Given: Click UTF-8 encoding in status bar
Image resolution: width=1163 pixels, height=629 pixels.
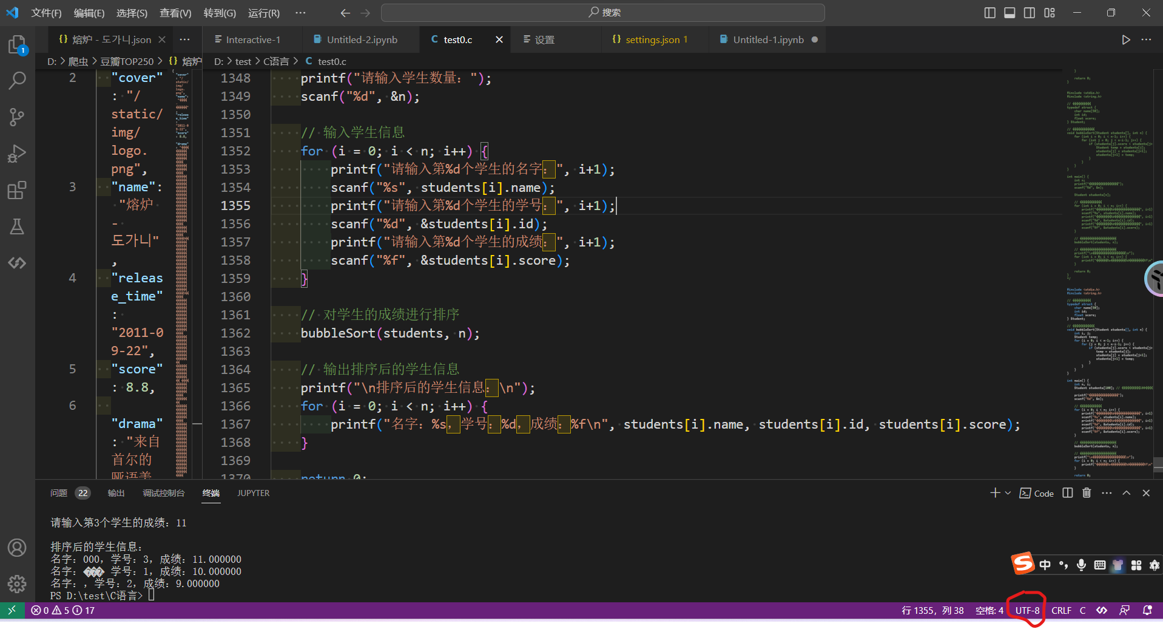Looking at the screenshot, I should tap(1027, 610).
